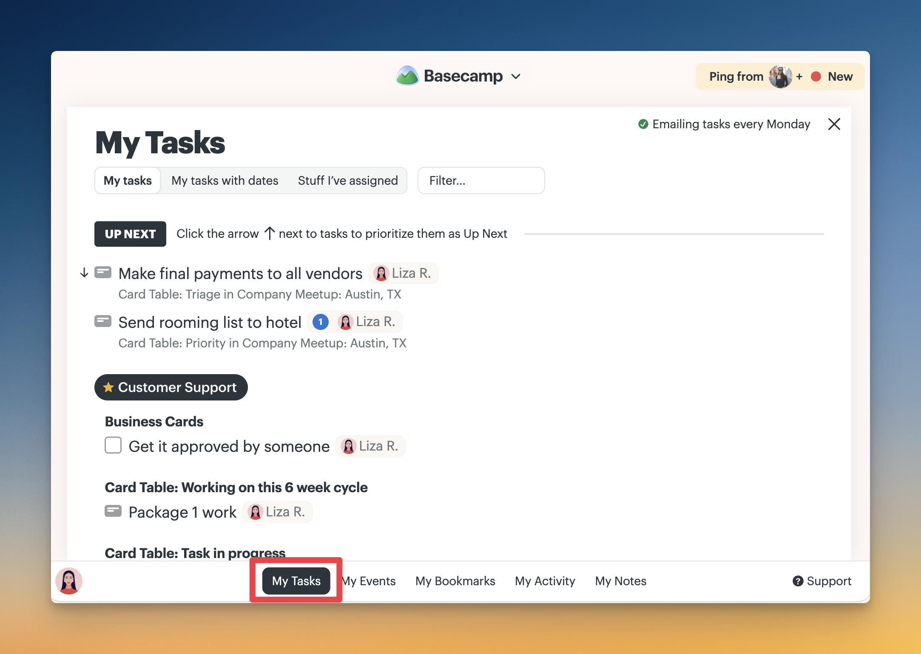Click card icon of Package 1 work
921x654 pixels.
113,511
